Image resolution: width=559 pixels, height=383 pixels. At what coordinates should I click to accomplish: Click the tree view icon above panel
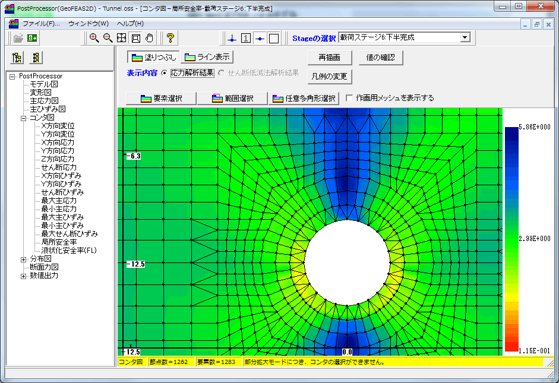(x=17, y=58)
